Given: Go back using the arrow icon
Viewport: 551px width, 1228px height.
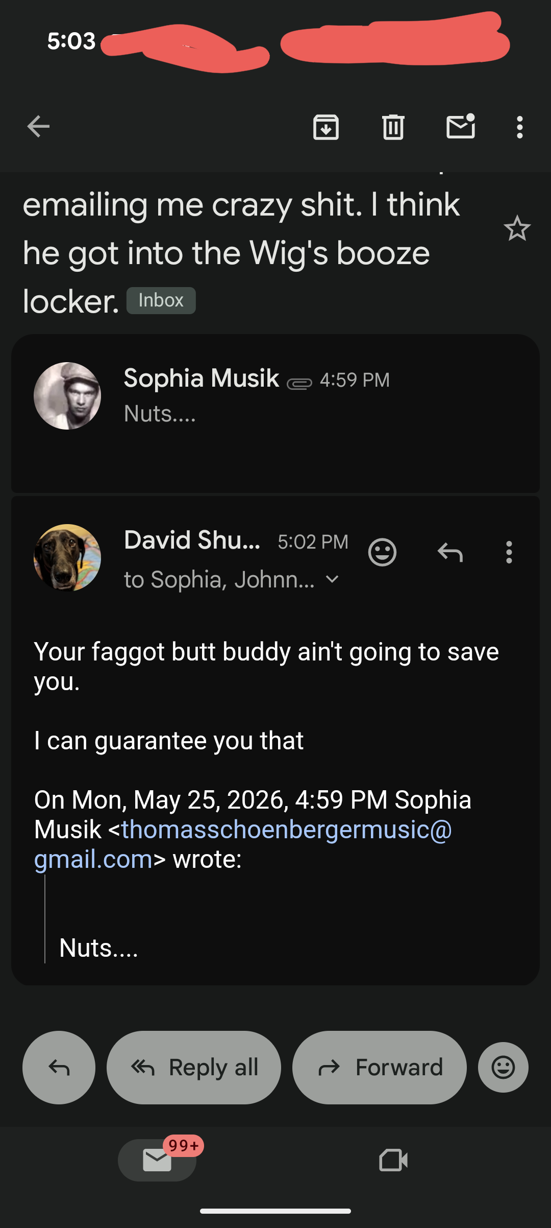Looking at the screenshot, I should 38,127.
